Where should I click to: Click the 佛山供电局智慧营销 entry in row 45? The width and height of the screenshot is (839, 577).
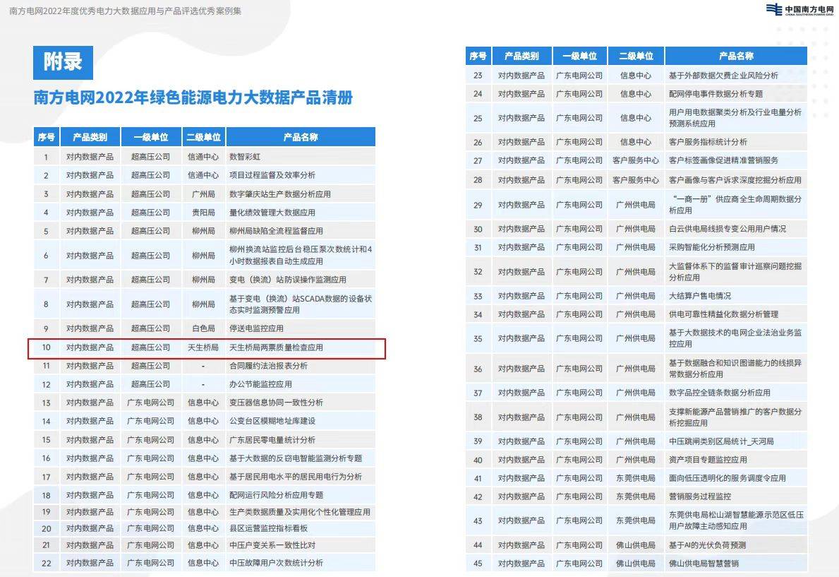coord(704,564)
